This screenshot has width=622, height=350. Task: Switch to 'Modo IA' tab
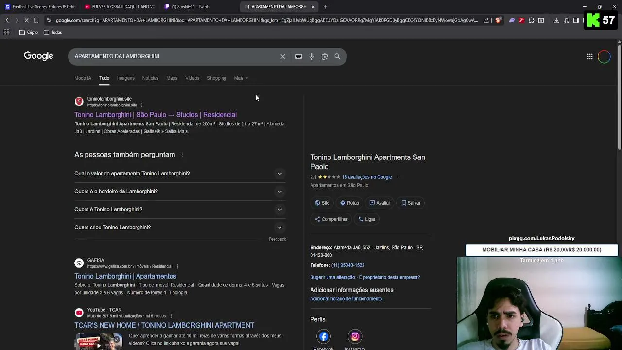tap(83, 78)
